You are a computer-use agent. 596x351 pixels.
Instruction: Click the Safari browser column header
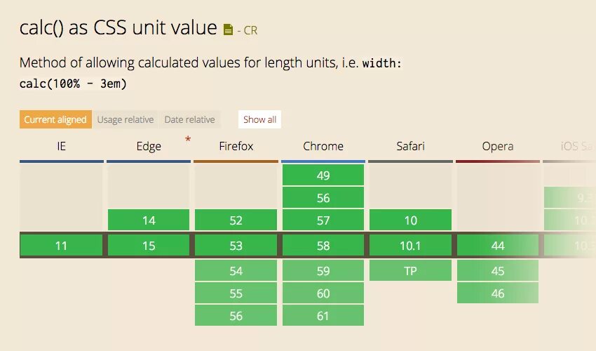(410, 146)
